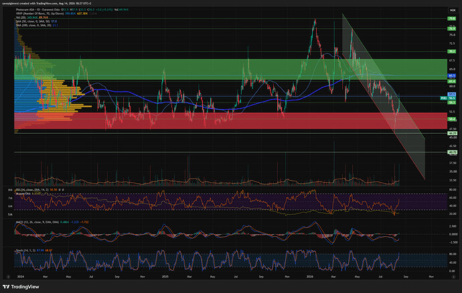462x293 pixels.
Task: Select the Accum/Dist indicator legend
Action: pos(23,193)
